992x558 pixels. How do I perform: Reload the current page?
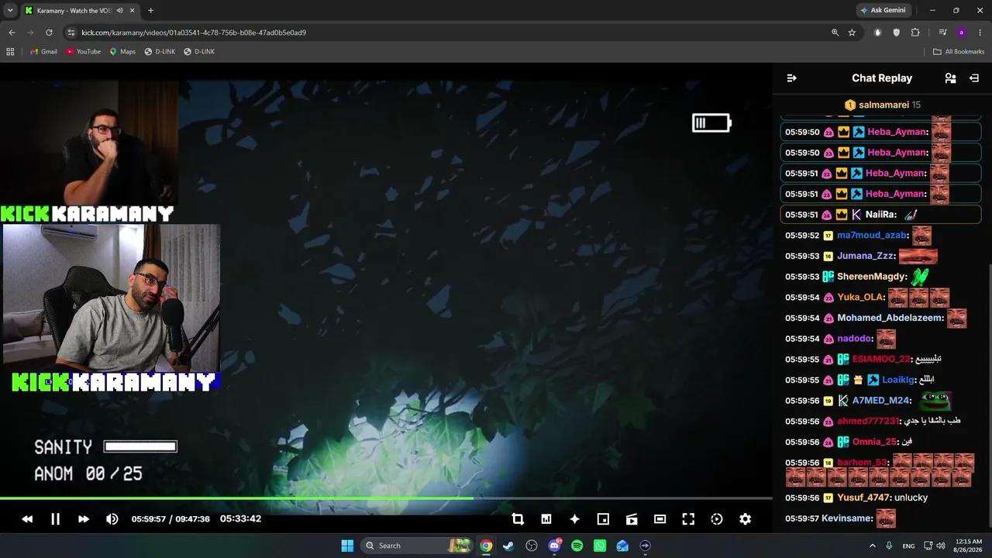pyautogui.click(x=49, y=33)
